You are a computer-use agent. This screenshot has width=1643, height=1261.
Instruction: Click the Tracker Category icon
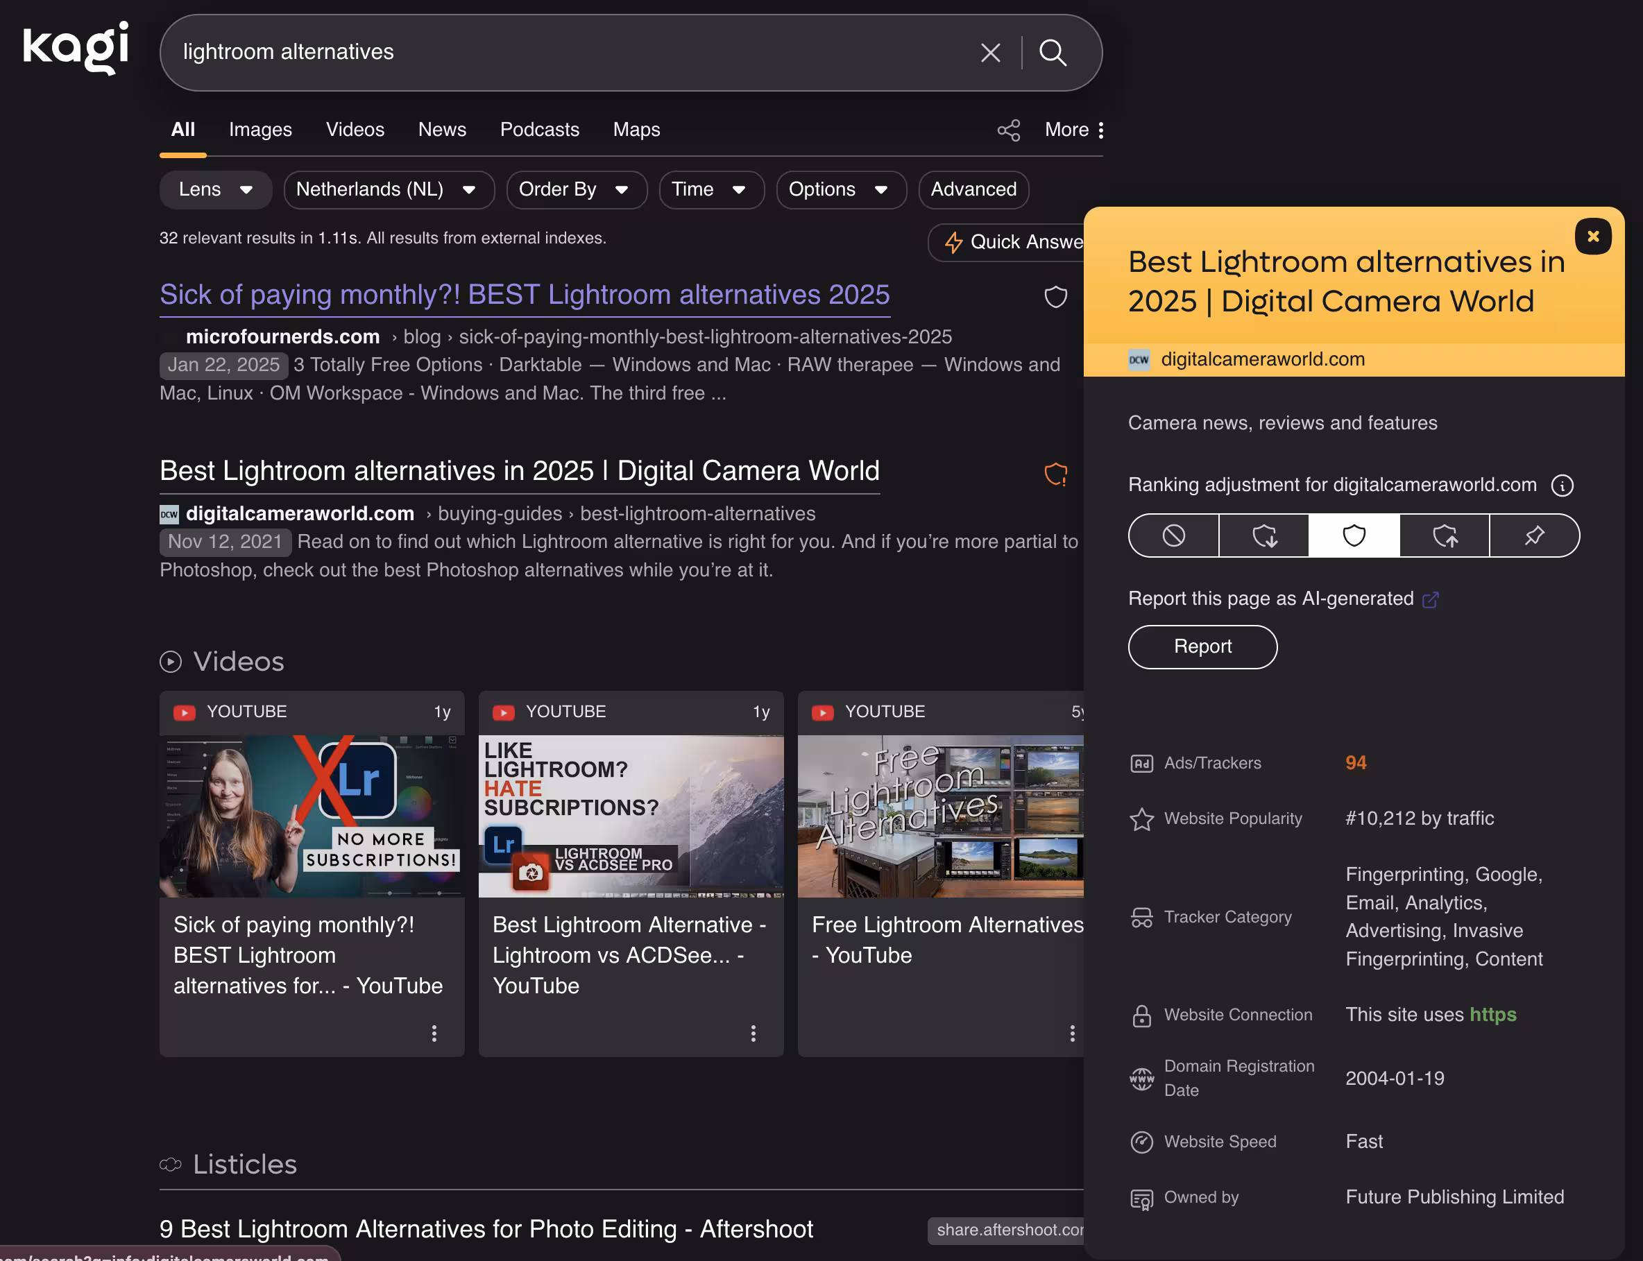tap(1141, 917)
